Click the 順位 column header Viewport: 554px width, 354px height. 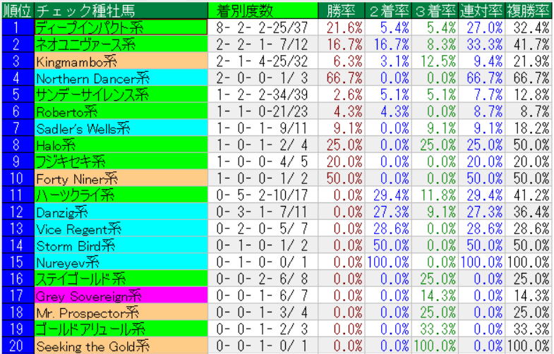pyautogui.click(x=16, y=11)
